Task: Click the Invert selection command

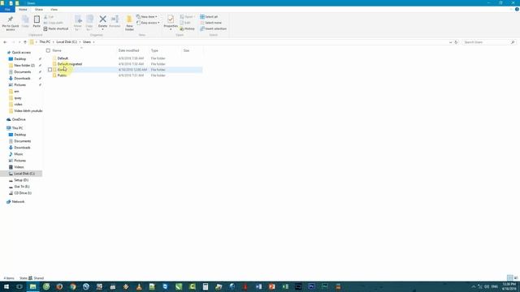Action: click(213, 29)
